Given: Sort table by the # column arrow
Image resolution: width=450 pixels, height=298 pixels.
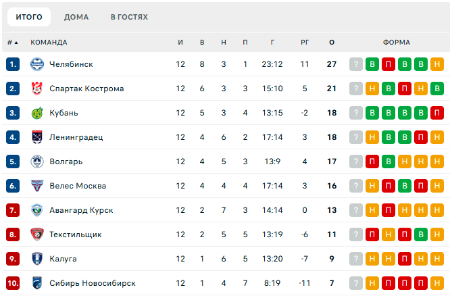Looking at the screenshot, I should (x=13, y=42).
